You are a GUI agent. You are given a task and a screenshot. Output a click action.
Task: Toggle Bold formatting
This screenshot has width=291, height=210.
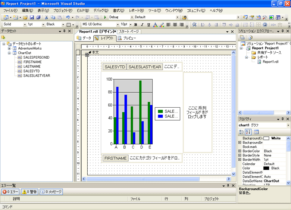(136, 25)
